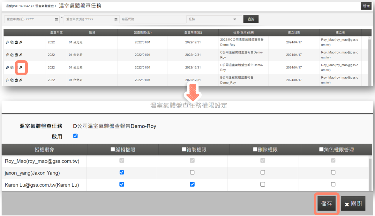
Task: Click the 新增 button to add task
Action: click(366, 6)
